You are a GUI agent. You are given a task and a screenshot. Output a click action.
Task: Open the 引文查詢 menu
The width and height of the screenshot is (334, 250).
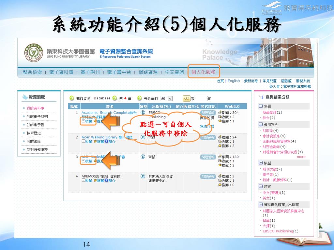point(175,72)
